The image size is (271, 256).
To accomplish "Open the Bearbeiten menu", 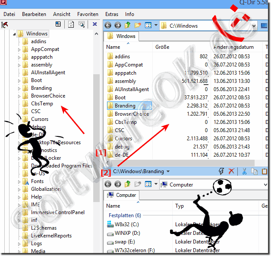I will pyautogui.click(x=34, y=14).
